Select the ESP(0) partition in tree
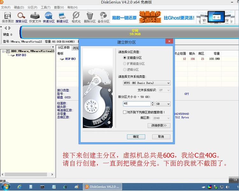Image resolution: width=239 pixels, height=191 pixels. coord(21,55)
